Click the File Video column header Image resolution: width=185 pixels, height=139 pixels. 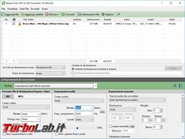[x=47, y=20]
